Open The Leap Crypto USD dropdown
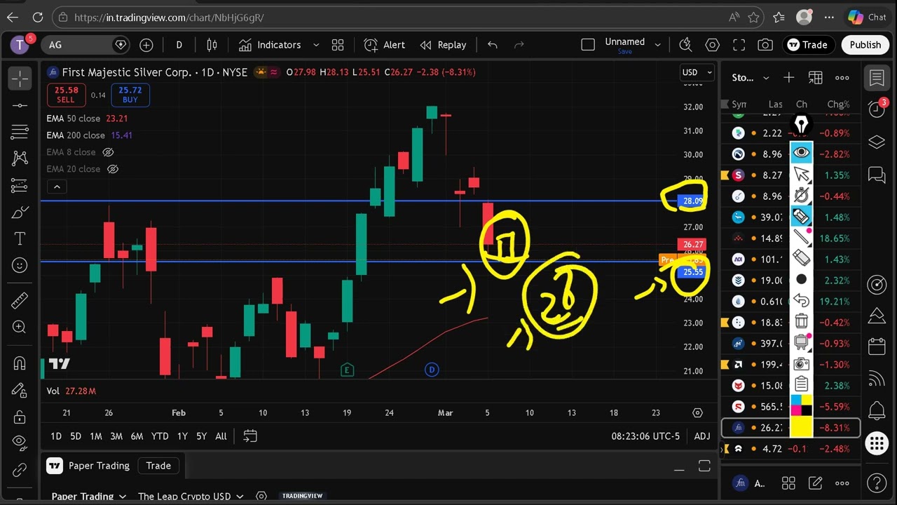The image size is (897, 505). (x=191, y=497)
